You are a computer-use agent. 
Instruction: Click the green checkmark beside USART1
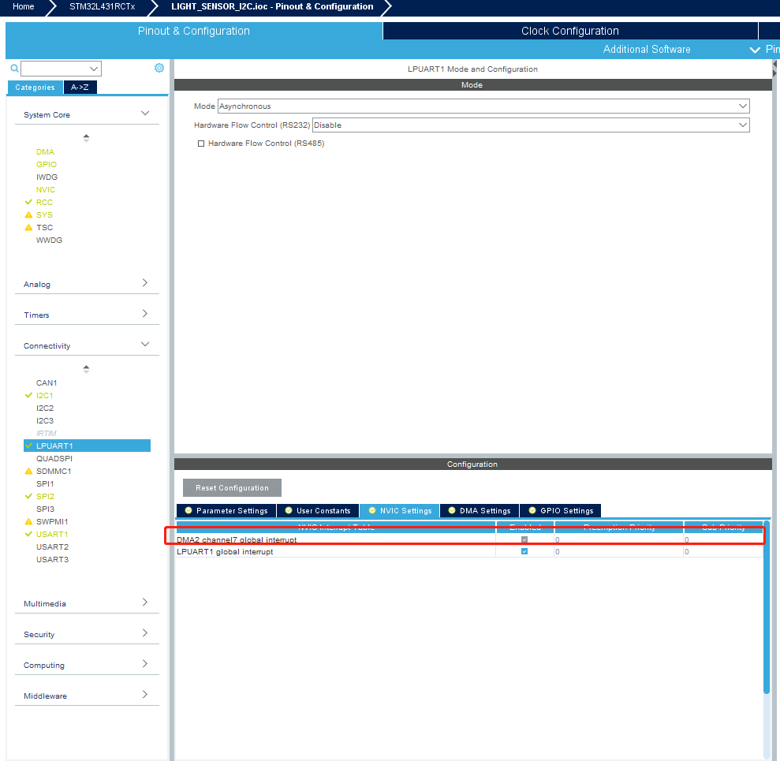pyautogui.click(x=28, y=534)
